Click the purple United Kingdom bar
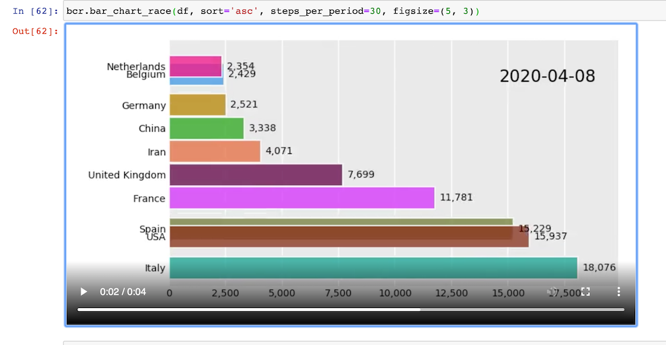The image size is (666, 345). click(x=256, y=174)
